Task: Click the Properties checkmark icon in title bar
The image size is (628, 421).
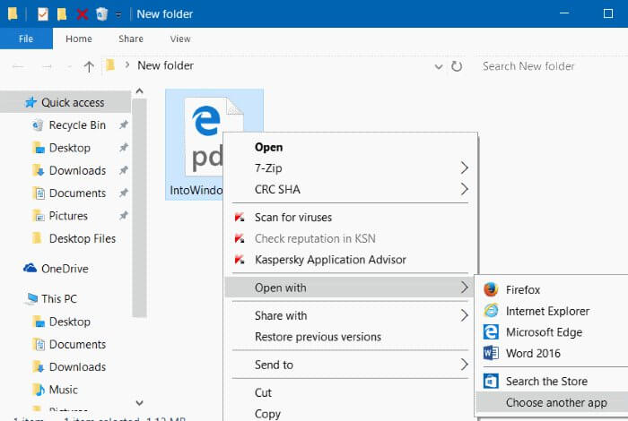Action: pyautogui.click(x=42, y=14)
